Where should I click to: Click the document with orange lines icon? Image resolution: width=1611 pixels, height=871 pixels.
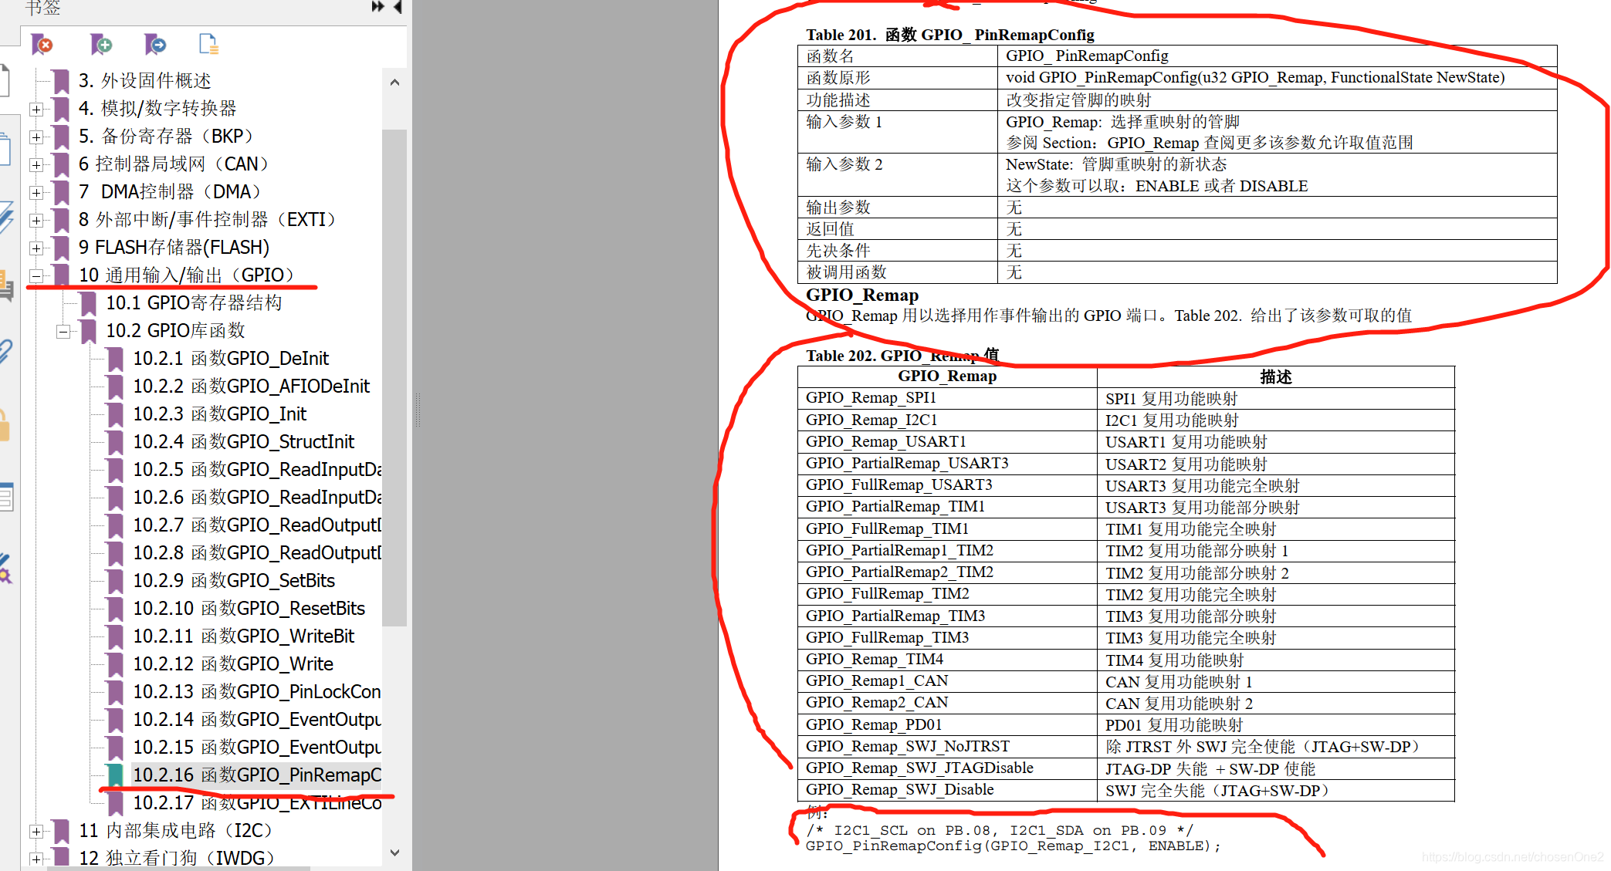click(x=208, y=45)
